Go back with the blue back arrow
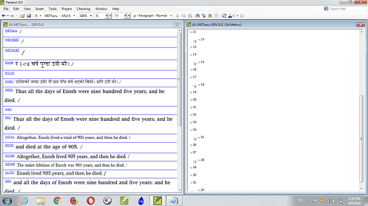The image size is (368, 206). 4,15
